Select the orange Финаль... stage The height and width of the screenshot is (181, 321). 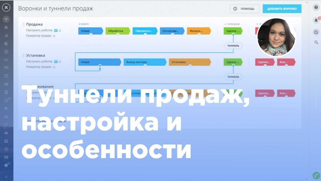coord(199,31)
